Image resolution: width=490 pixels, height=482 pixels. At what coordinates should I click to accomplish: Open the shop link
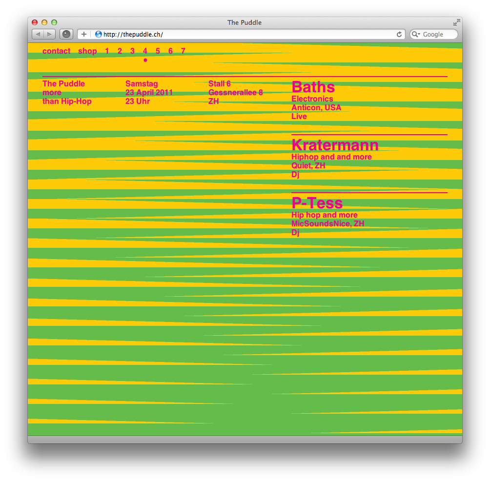click(x=87, y=51)
